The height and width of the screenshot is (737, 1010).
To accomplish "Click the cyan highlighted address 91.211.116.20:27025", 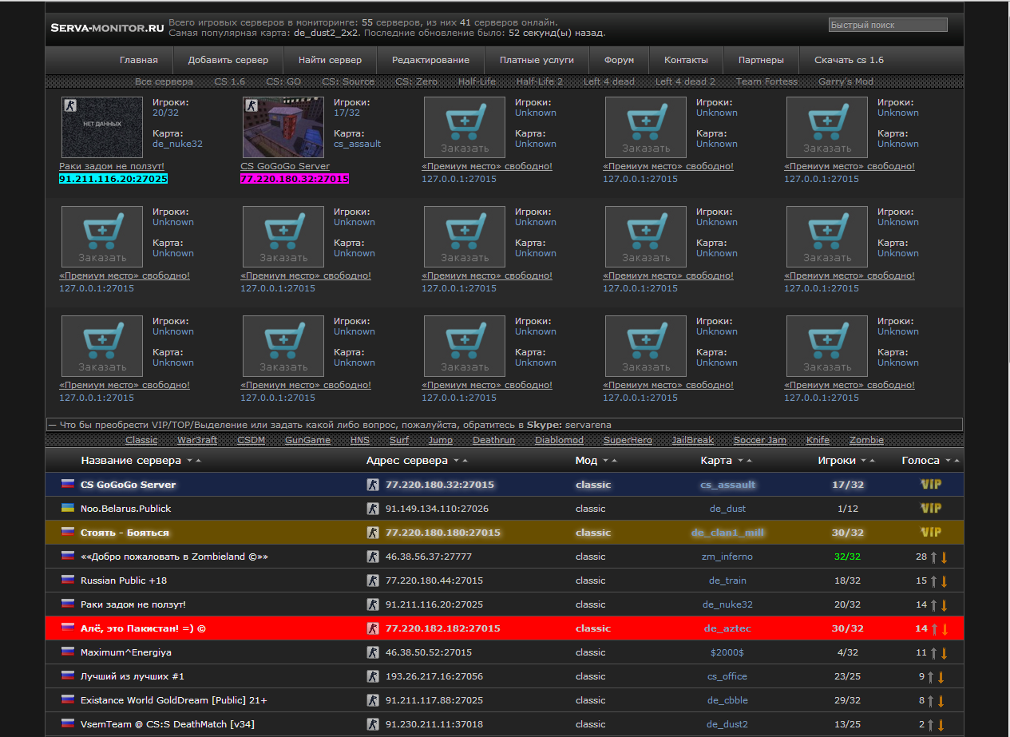I will pyautogui.click(x=113, y=179).
